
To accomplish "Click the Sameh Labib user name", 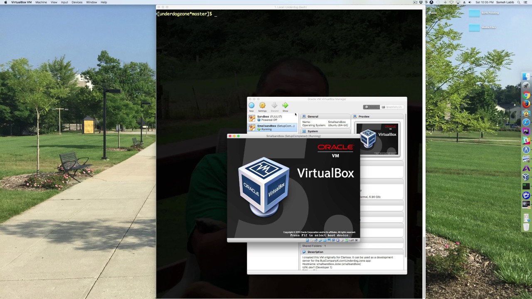I will 505,2.
